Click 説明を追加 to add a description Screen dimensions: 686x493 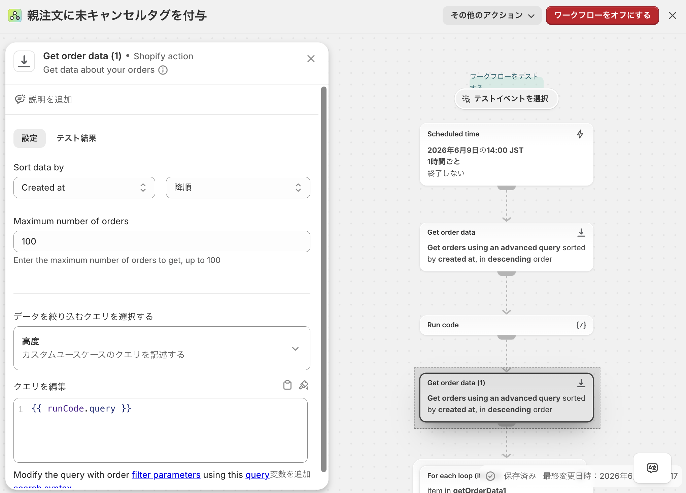[50, 99]
